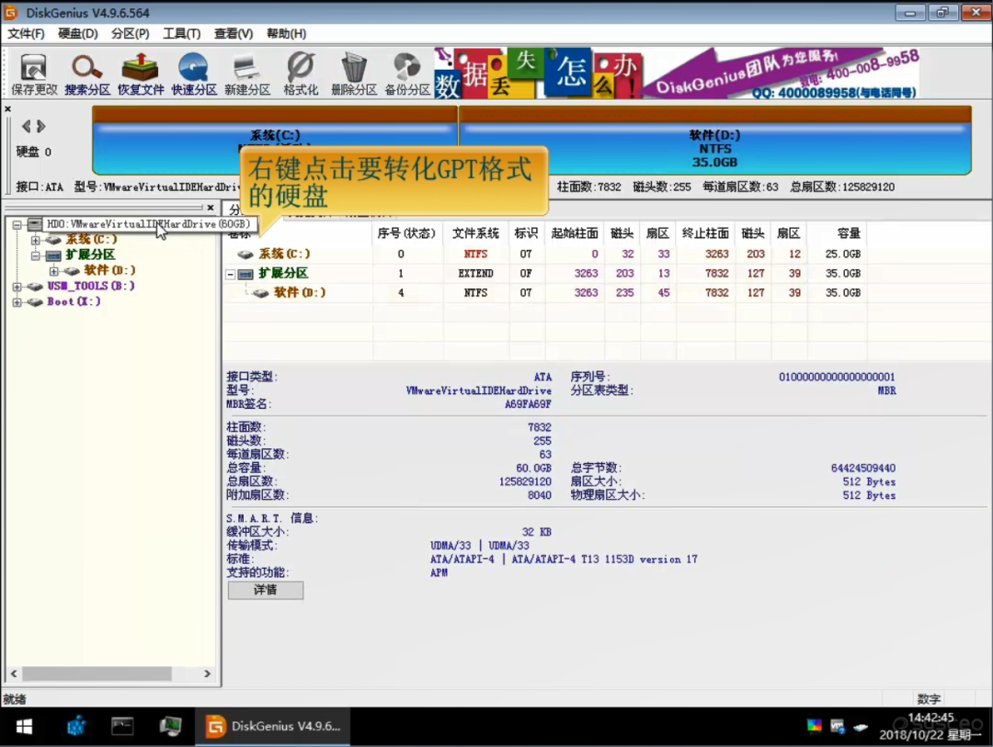The height and width of the screenshot is (747, 993).
Task: Expand the Boot(X:) tree node
Action: point(17,302)
